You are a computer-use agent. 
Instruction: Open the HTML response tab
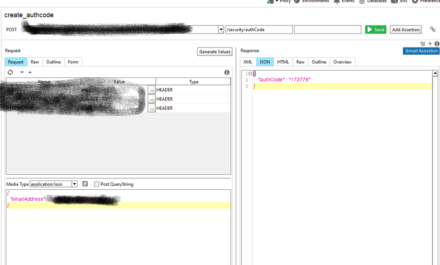pos(283,62)
